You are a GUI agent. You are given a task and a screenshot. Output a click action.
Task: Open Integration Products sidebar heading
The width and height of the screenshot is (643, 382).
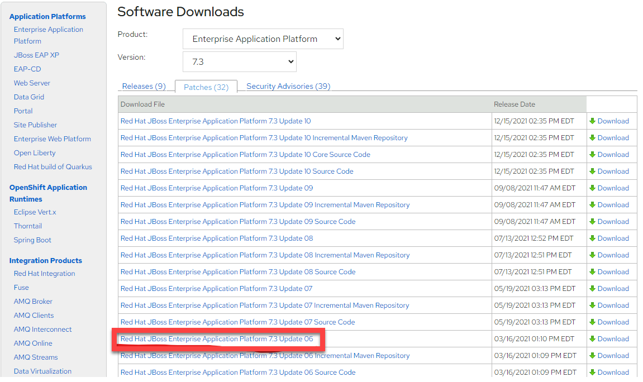click(x=45, y=260)
